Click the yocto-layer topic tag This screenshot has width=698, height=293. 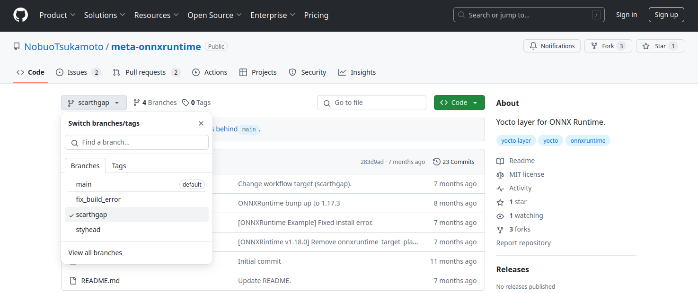click(x=516, y=140)
